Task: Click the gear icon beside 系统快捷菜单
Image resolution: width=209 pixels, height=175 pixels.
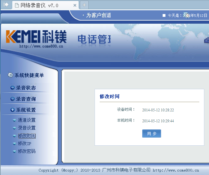Action: (10, 75)
